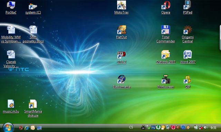
Task: Click the CS language indicator
Action: [131, 127]
